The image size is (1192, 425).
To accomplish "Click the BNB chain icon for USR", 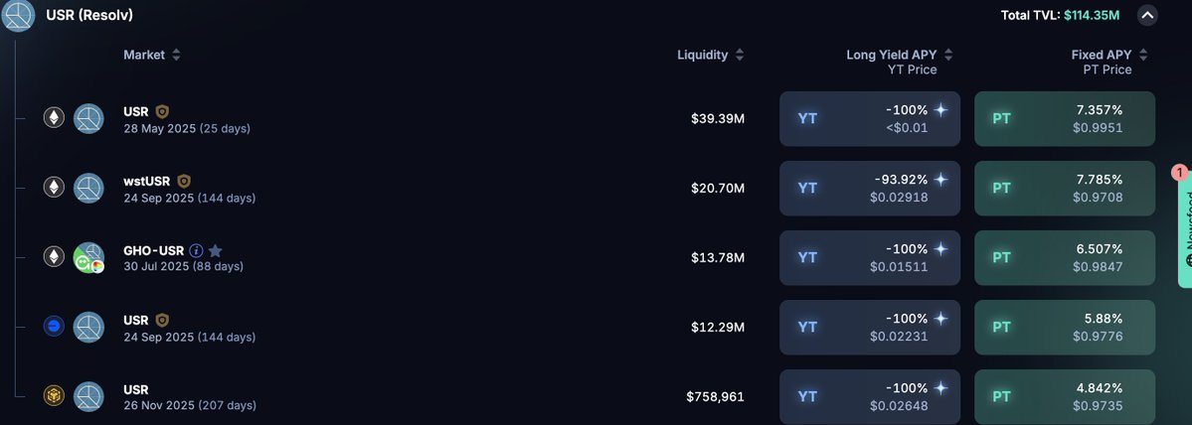I will coord(53,395).
